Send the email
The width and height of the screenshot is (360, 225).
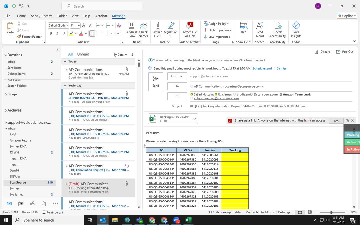(156, 81)
